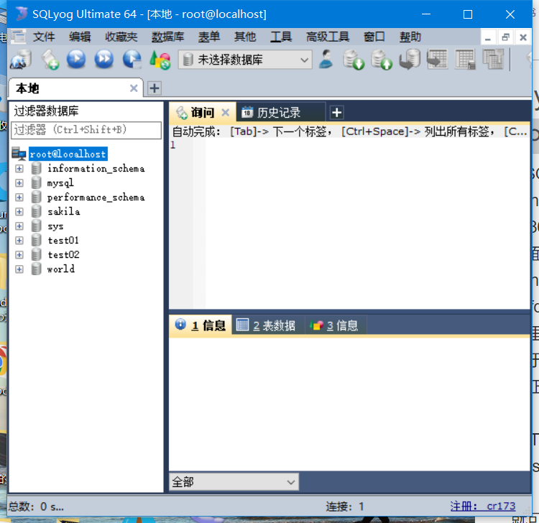
Task: Click the execute all queries icon
Action: click(x=103, y=59)
